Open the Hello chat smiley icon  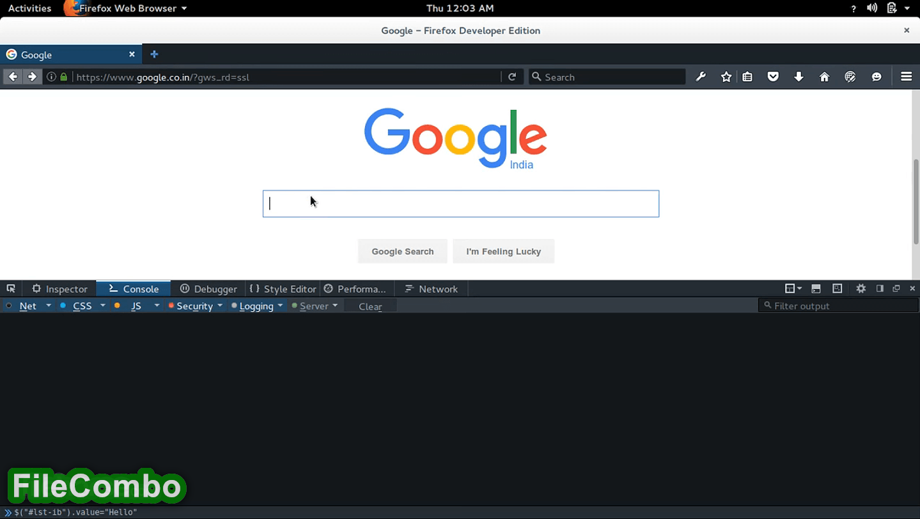pos(877,77)
